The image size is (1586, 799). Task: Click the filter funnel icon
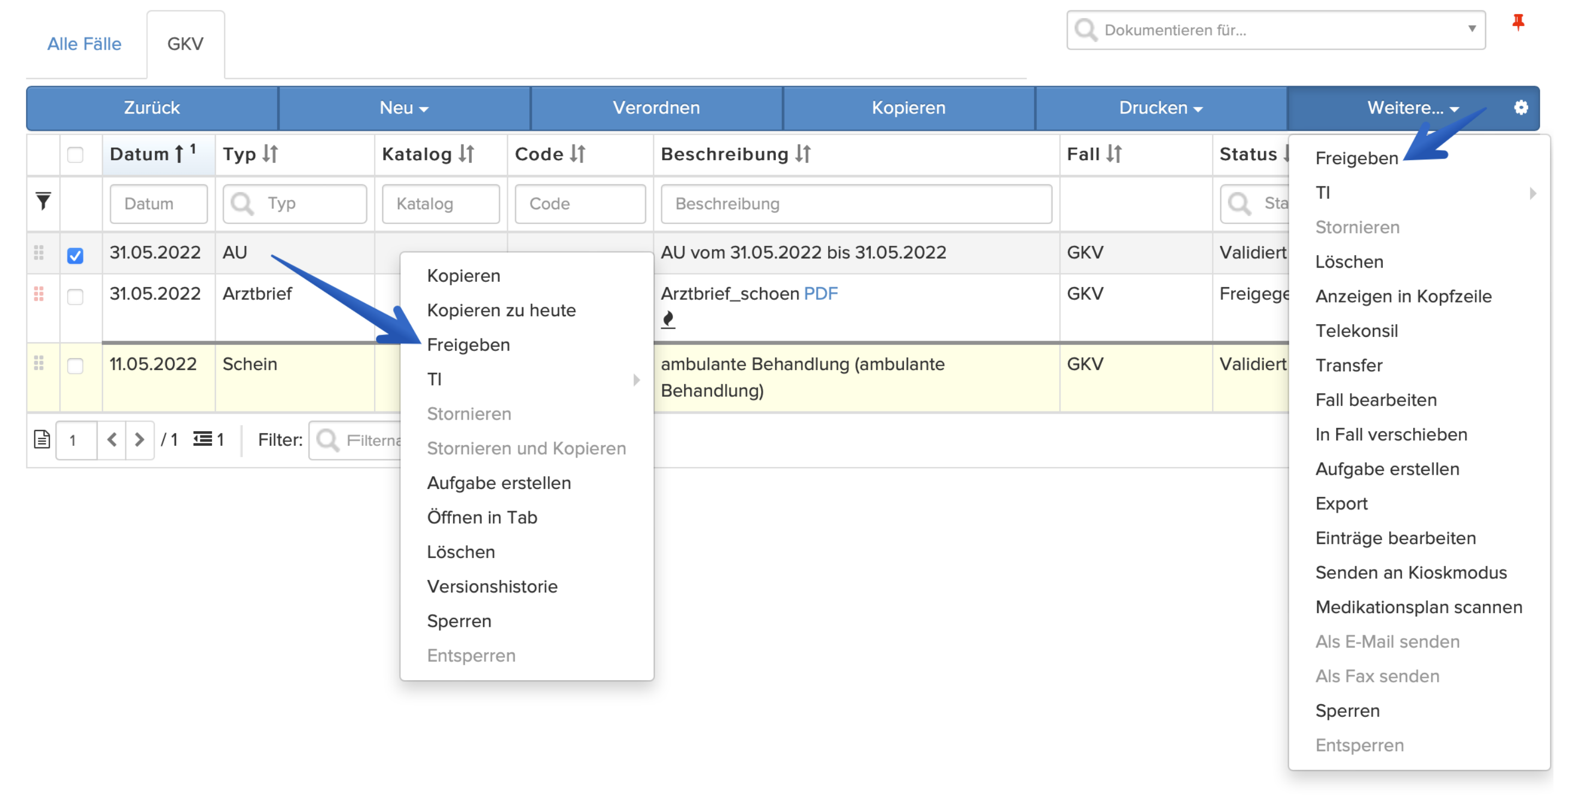point(43,201)
